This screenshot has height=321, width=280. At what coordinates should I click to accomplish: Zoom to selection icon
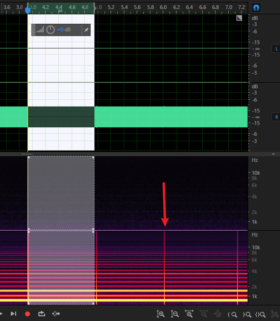(x=260, y=314)
